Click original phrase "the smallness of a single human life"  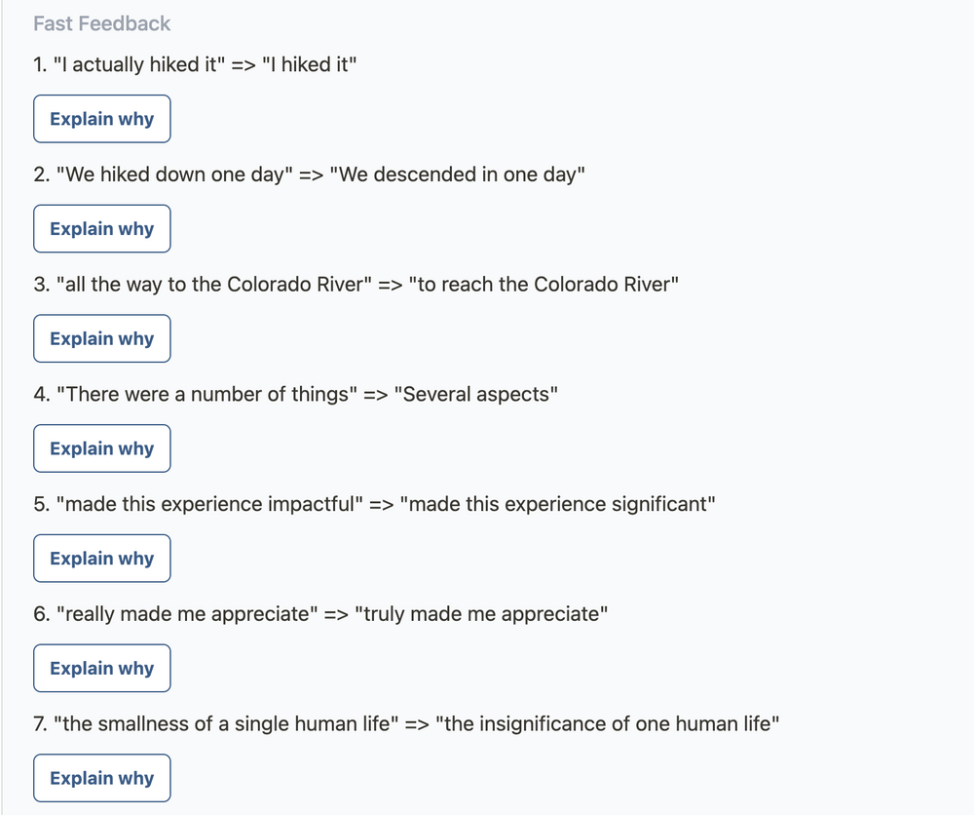(x=228, y=725)
